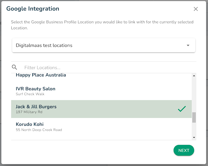The width and height of the screenshot is (208, 166).
Task: Choose IVR Beauty Salon from the list
Action: [x=101, y=91]
